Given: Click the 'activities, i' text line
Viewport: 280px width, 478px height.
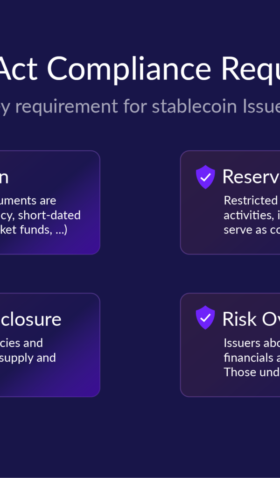Looking at the screenshot, I should [252, 215].
